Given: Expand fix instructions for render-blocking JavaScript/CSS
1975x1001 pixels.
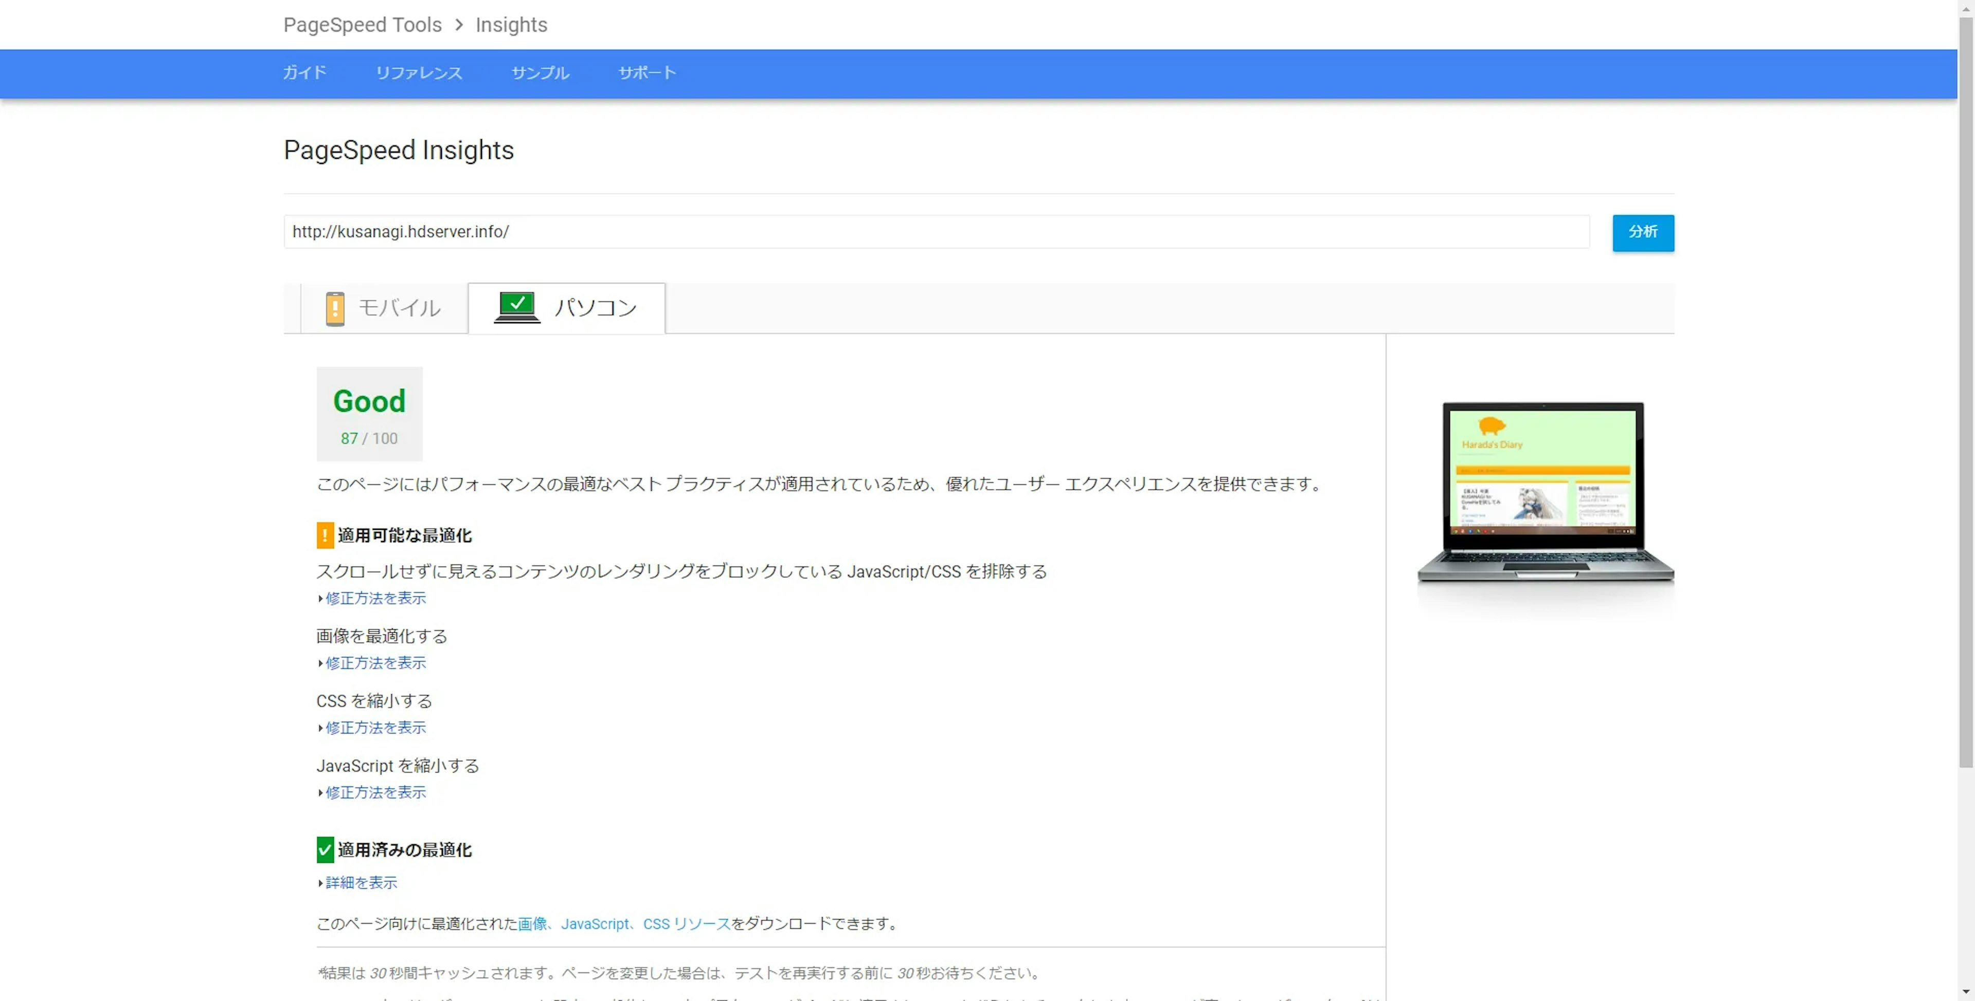Looking at the screenshot, I should tap(375, 598).
